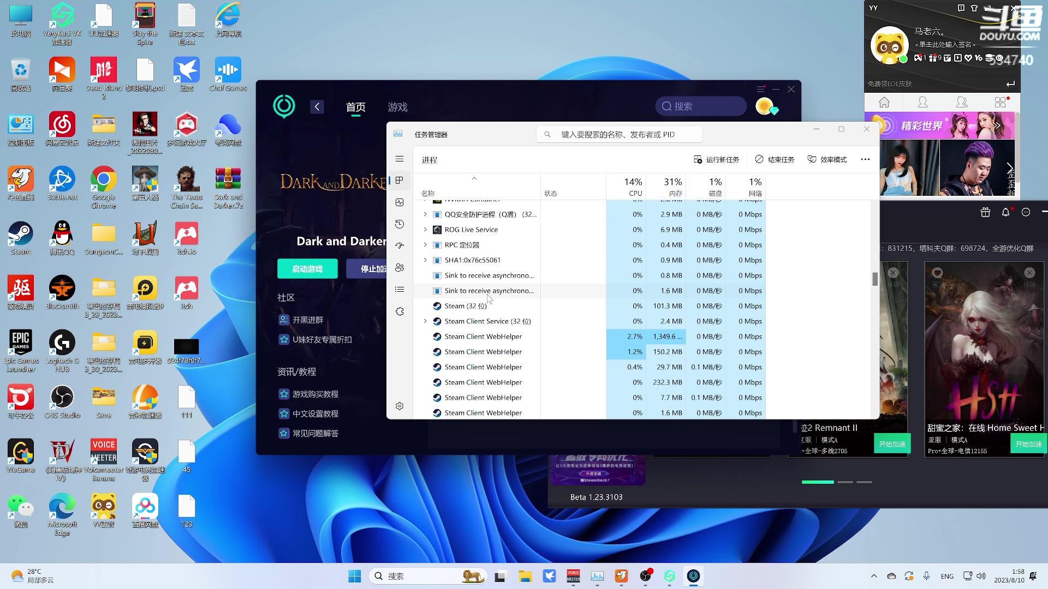Image resolution: width=1048 pixels, height=589 pixels.
Task: Open Voicemeeter from taskbar
Action: 573,576
